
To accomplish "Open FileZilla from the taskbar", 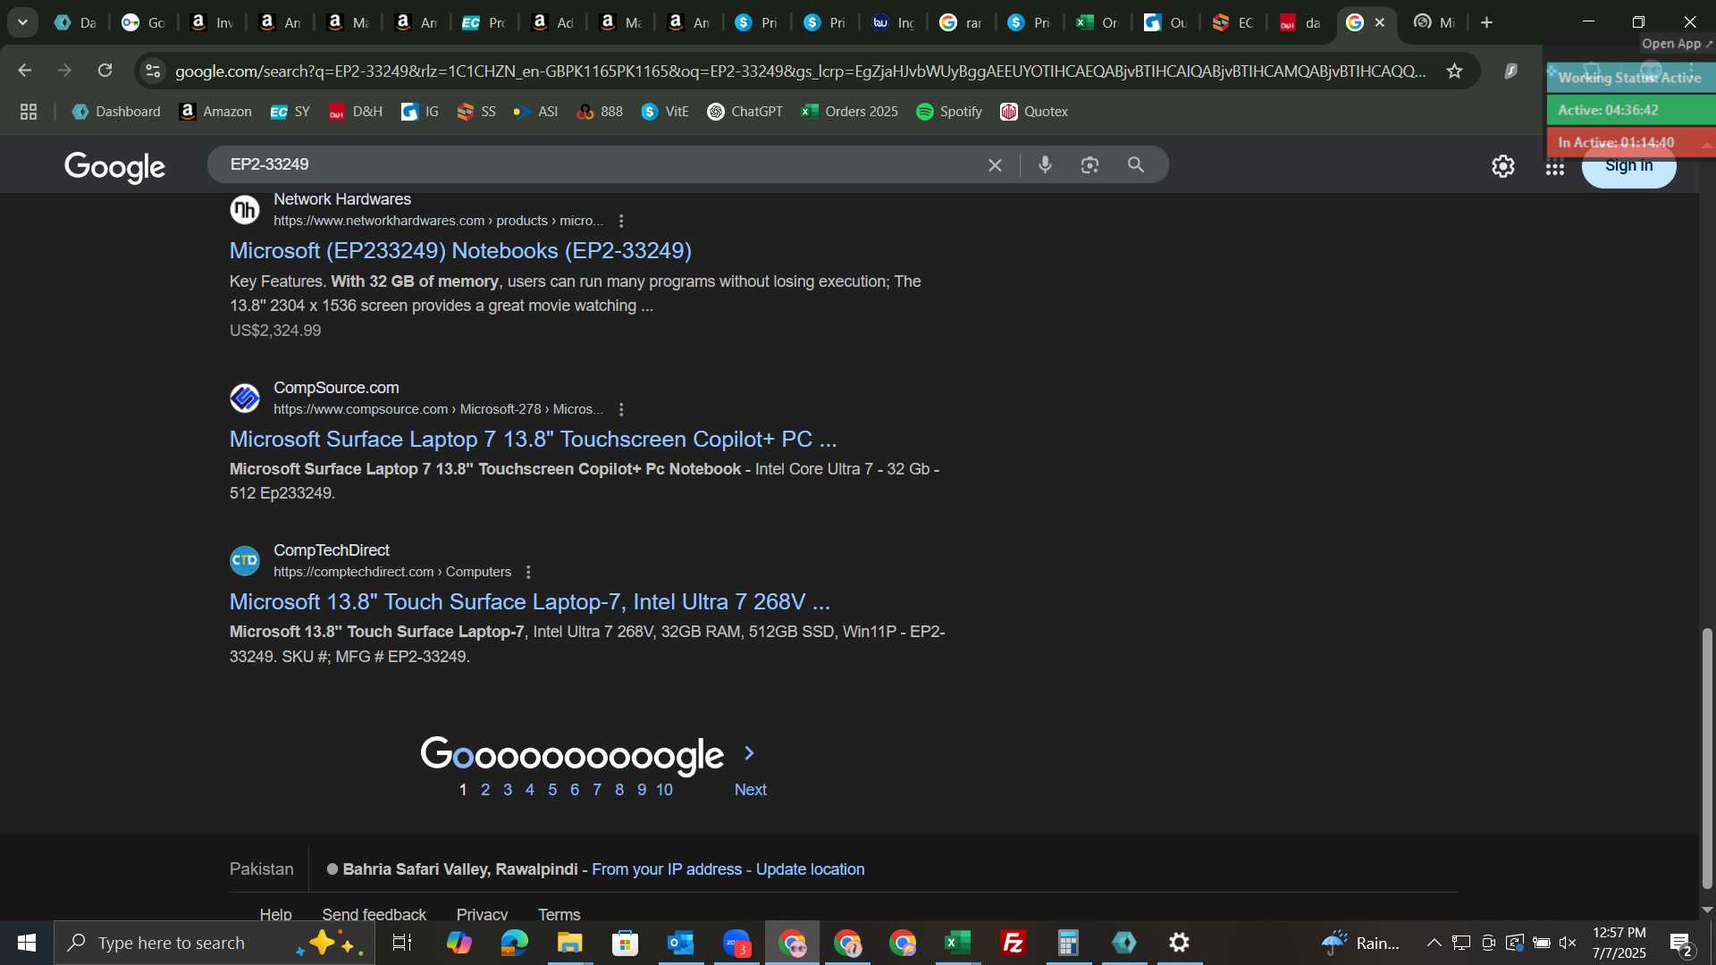I will click(1014, 943).
